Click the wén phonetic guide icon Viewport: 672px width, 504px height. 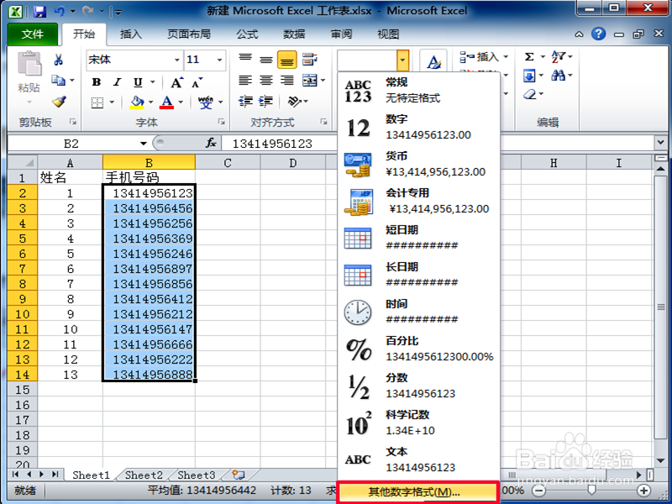[206, 102]
